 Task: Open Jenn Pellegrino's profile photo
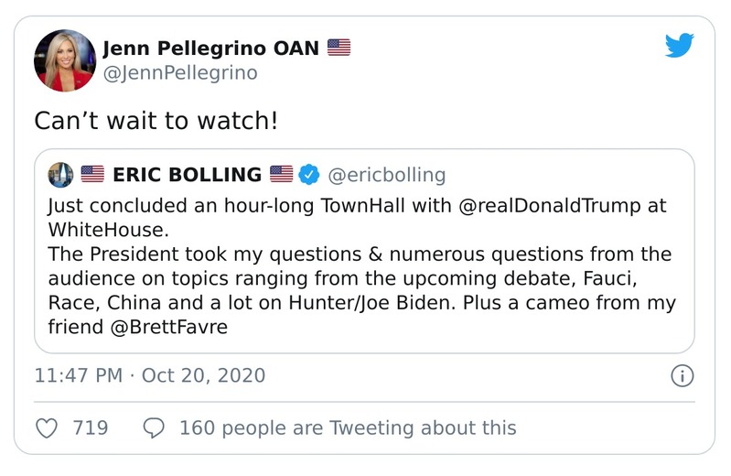65,60
